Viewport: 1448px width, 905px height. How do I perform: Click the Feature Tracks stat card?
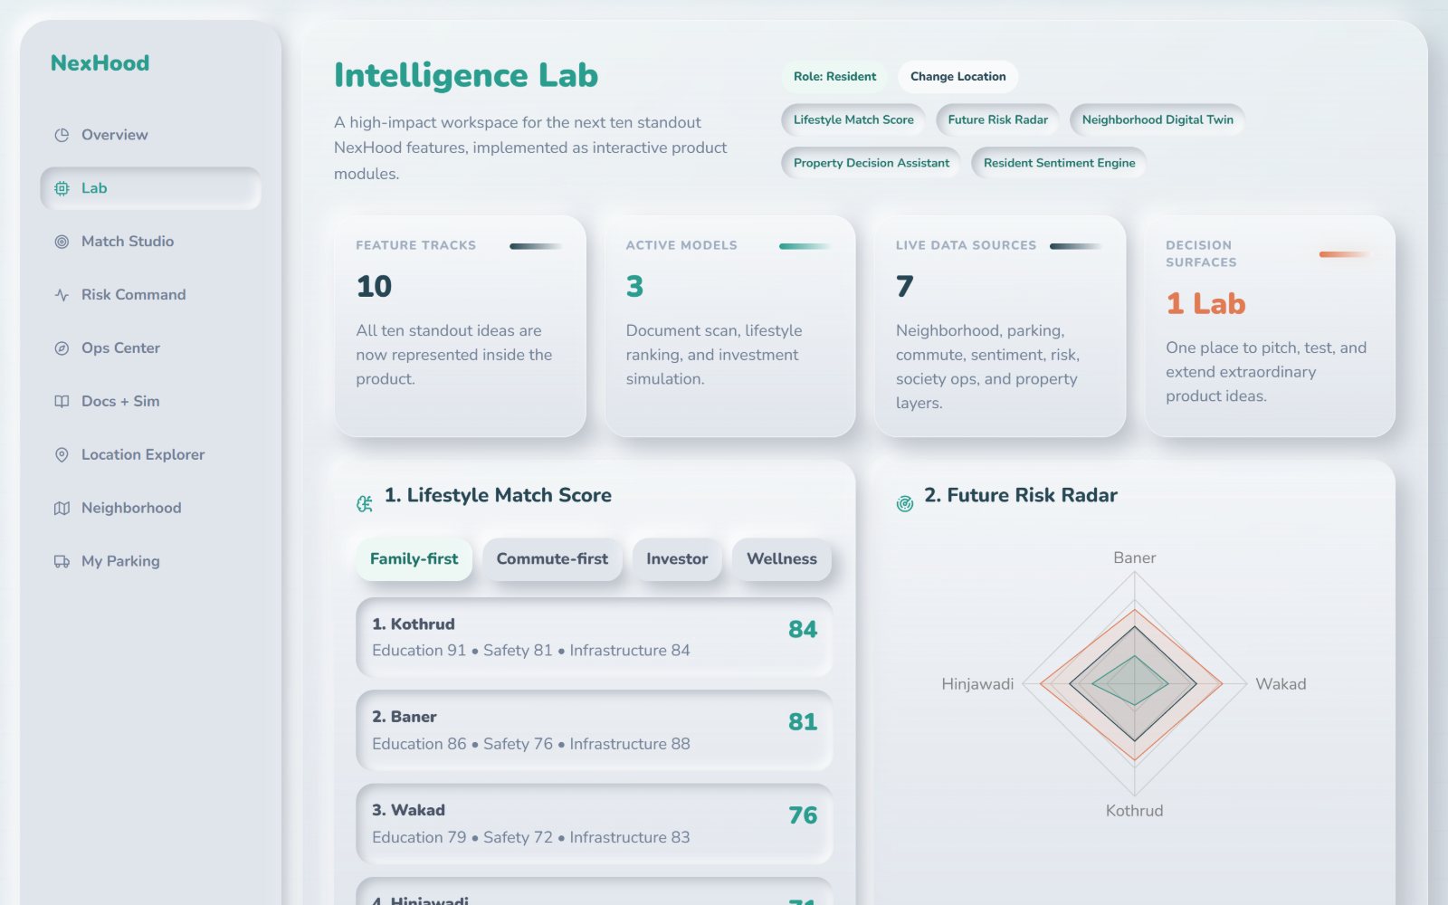[x=460, y=326]
